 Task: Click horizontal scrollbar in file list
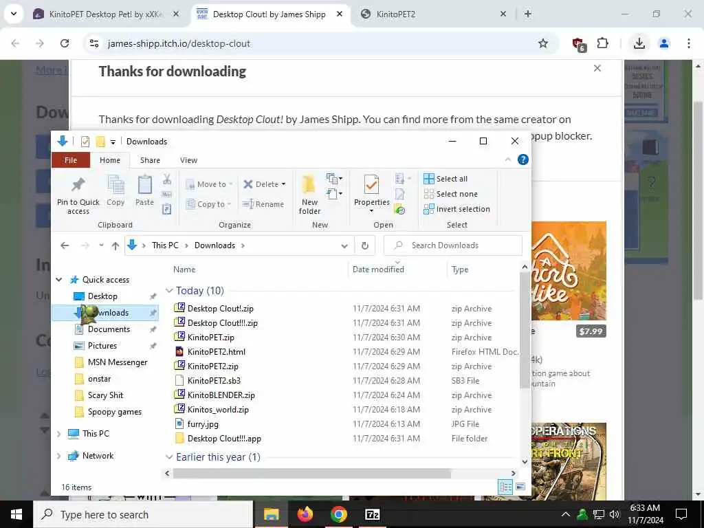(311, 473)
